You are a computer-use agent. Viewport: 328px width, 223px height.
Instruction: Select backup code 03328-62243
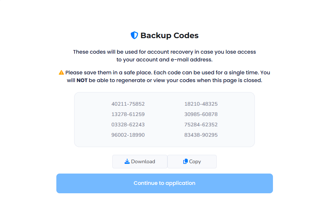(x=128, y=124)
